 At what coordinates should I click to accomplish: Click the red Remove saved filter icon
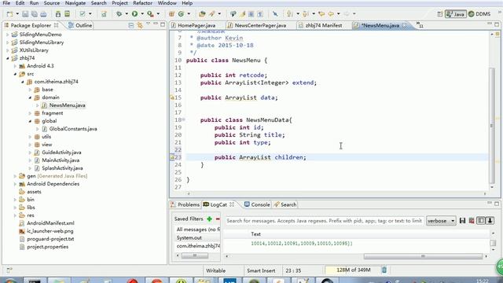click(x=218, y=219)
